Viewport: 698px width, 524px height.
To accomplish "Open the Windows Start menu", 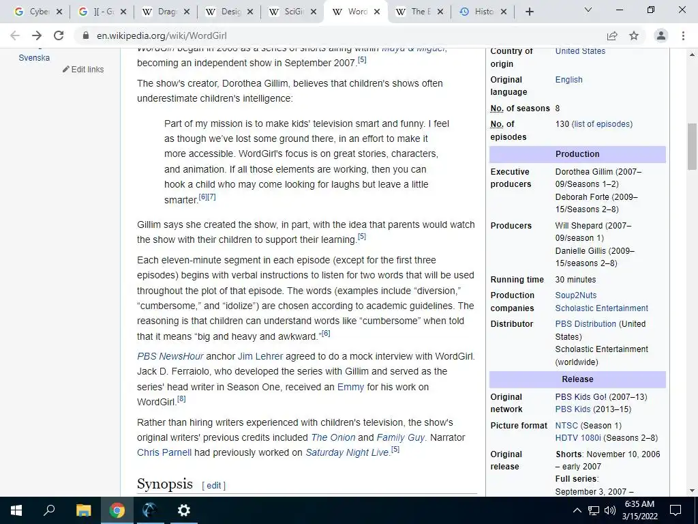I will [16, 510].
